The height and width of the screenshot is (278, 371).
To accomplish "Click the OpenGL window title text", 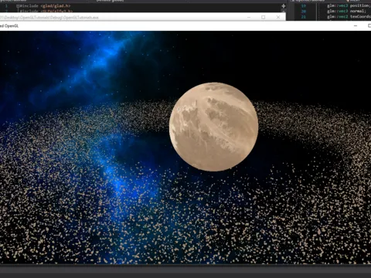I will pyautogui.click(x=9, y=26).
